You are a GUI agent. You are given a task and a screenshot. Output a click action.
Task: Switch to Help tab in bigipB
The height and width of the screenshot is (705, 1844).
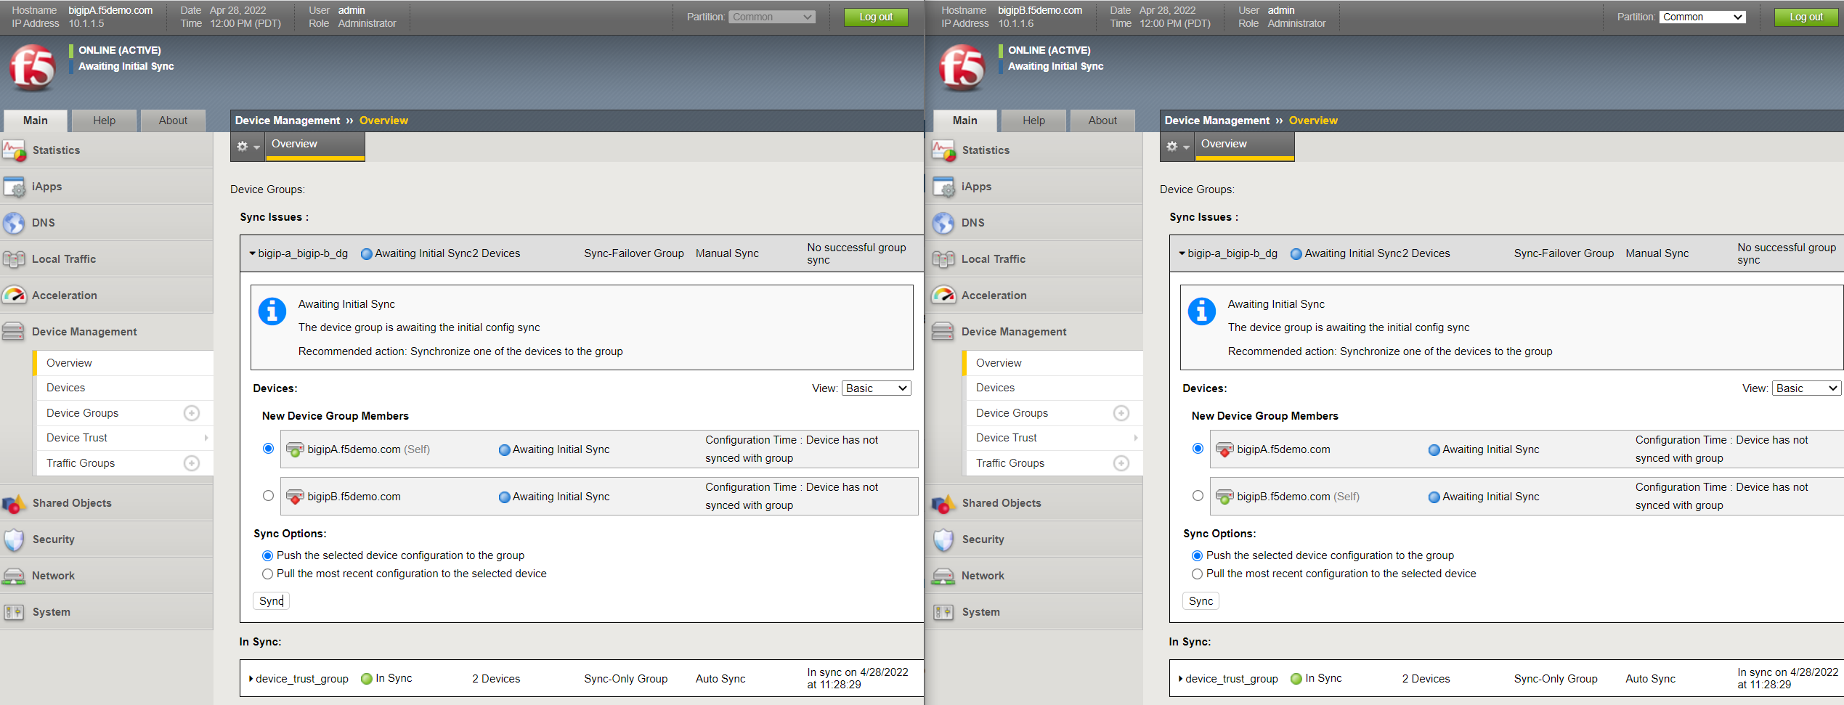(1034, 121)
